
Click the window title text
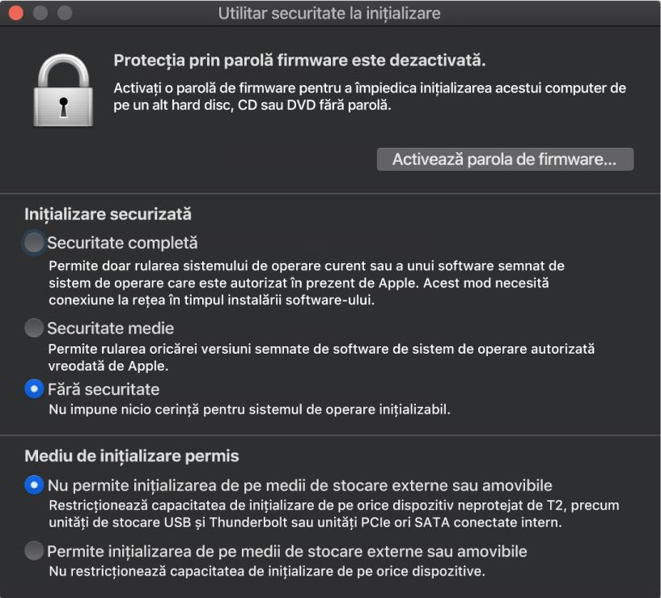pos(329,13)
